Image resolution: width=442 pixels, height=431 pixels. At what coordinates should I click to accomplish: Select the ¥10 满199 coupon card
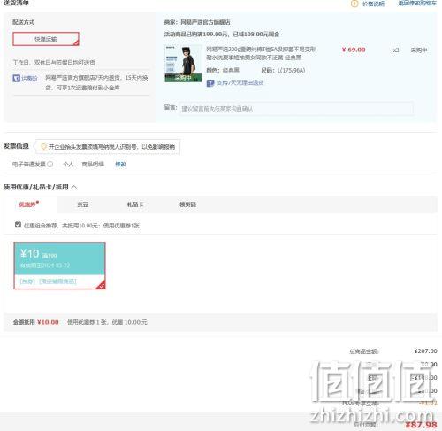coord(59,266)
